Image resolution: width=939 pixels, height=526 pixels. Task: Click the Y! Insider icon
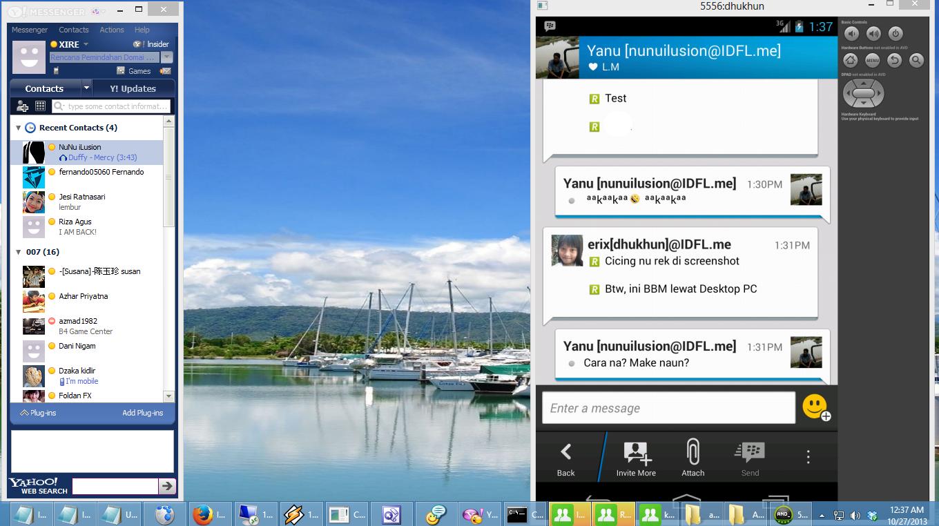[x=138, y=44]
